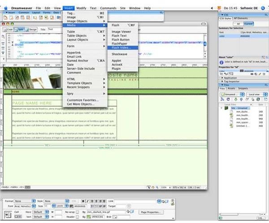Expand the Tag Inspector panel
The width and height of the screenshot is (269, 223).
pyautogui.click(x=231, y=81)
